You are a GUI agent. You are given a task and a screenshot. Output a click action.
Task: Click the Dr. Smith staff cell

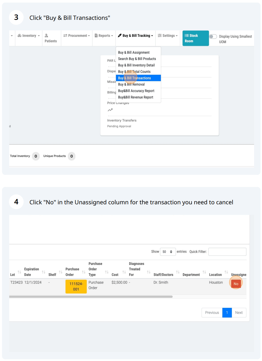pyautogui.click(x=161, y=282)
